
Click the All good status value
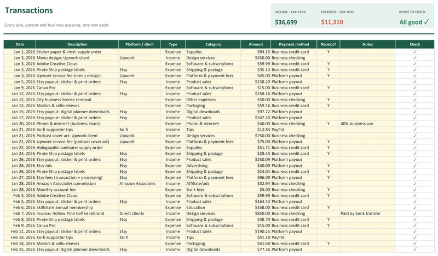coord(414,22)
